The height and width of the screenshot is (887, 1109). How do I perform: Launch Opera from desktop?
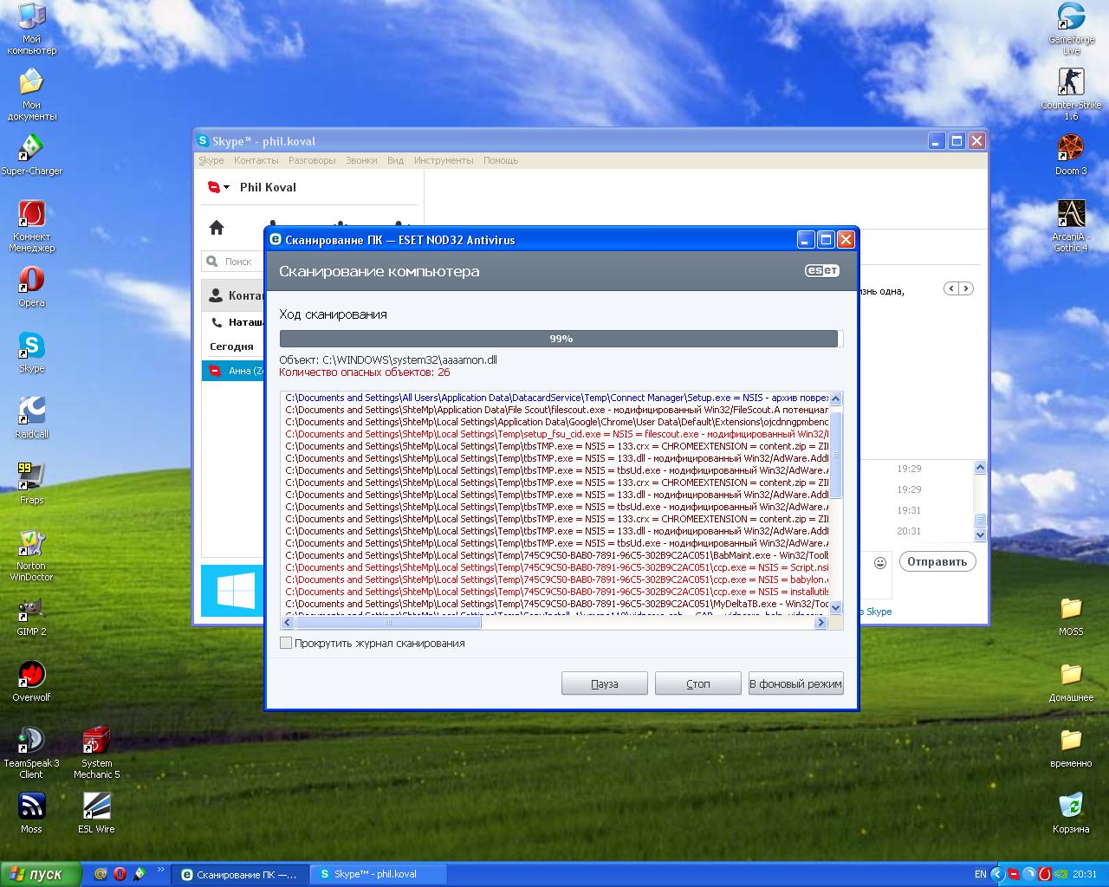point(32,287)
